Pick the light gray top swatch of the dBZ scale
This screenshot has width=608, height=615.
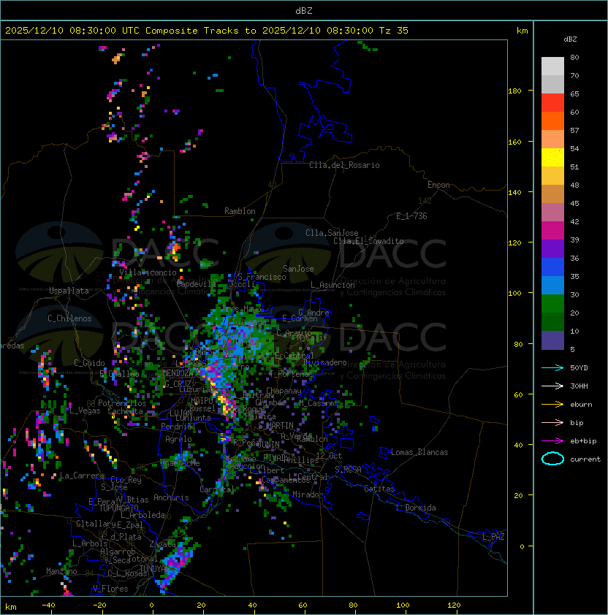pos(552,66)
